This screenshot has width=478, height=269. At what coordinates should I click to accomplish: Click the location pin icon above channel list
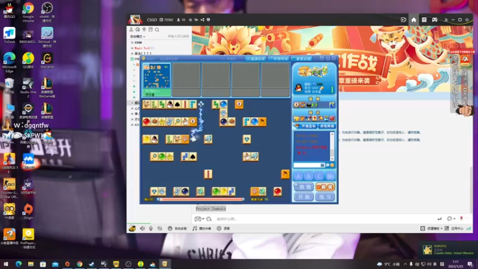tap(144, 29)
